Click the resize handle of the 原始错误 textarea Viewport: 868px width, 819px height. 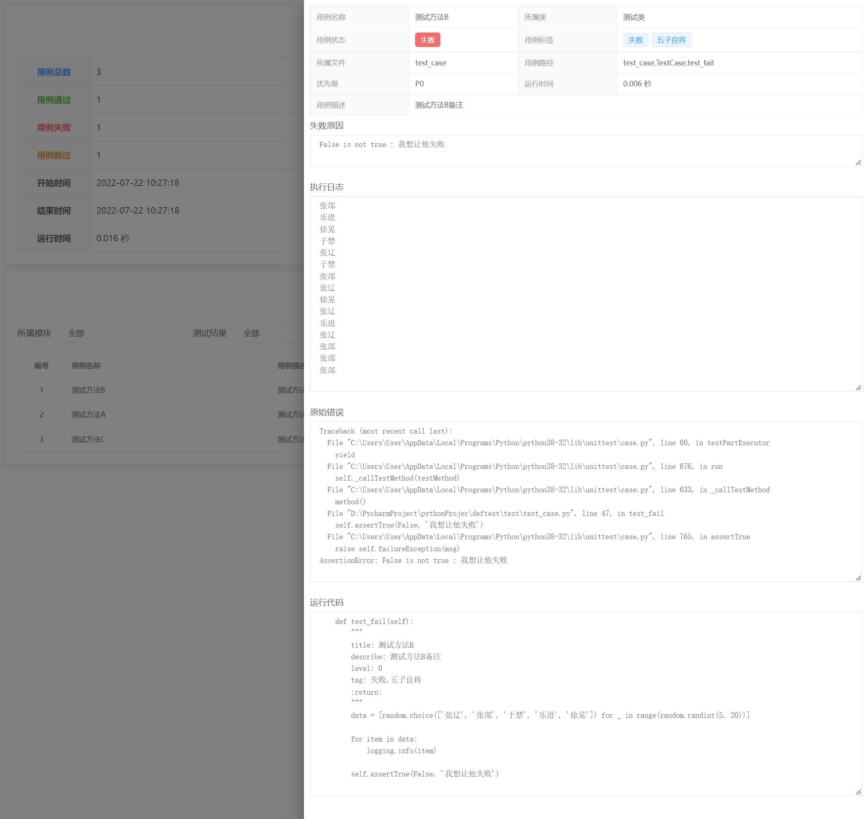858,578
